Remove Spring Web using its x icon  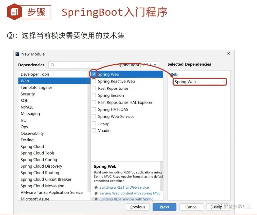pos(224,82)
